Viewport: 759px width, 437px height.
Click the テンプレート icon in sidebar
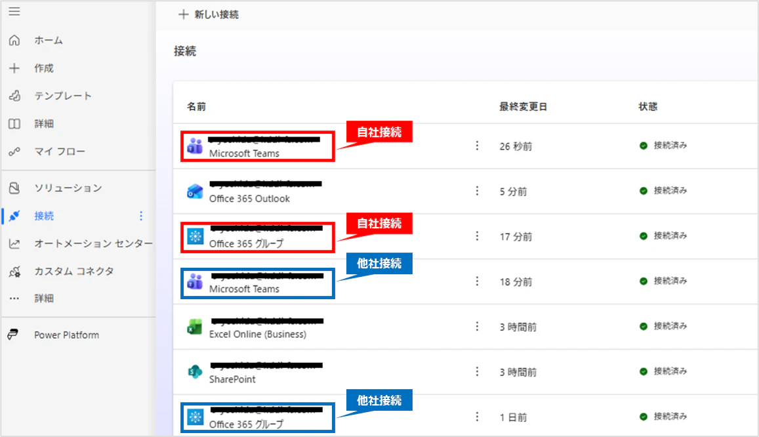pyautogui.click(x=14, y=96)
